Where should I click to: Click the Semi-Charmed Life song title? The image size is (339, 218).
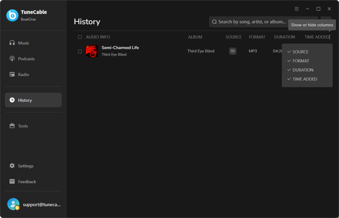click(120, 48)
